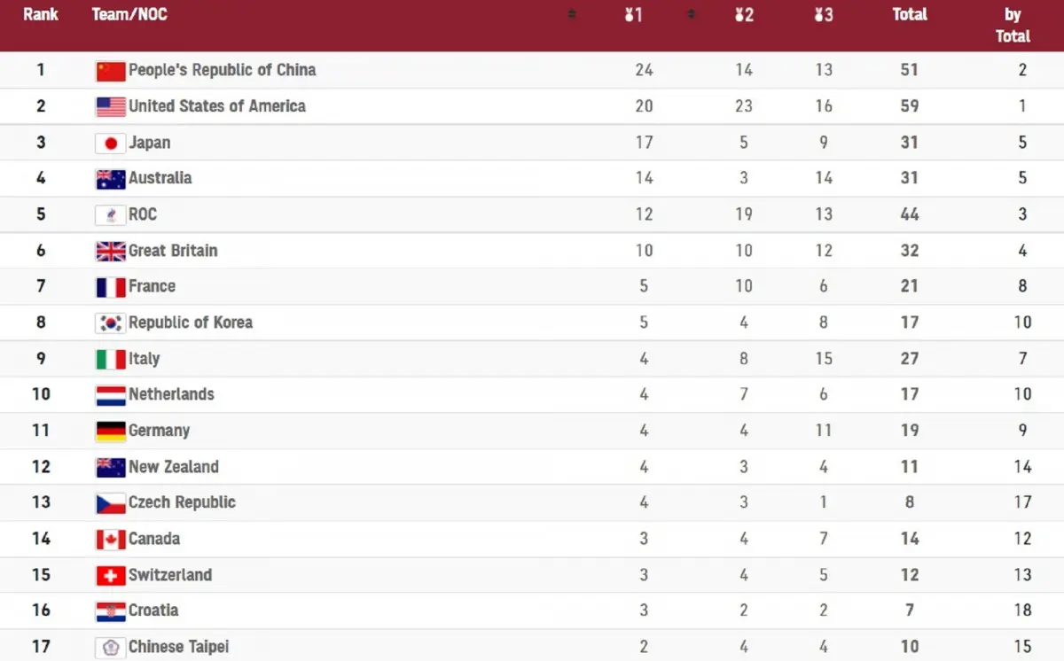
Task: Open the Netherlands team link
Action: [x=171, y=394]
